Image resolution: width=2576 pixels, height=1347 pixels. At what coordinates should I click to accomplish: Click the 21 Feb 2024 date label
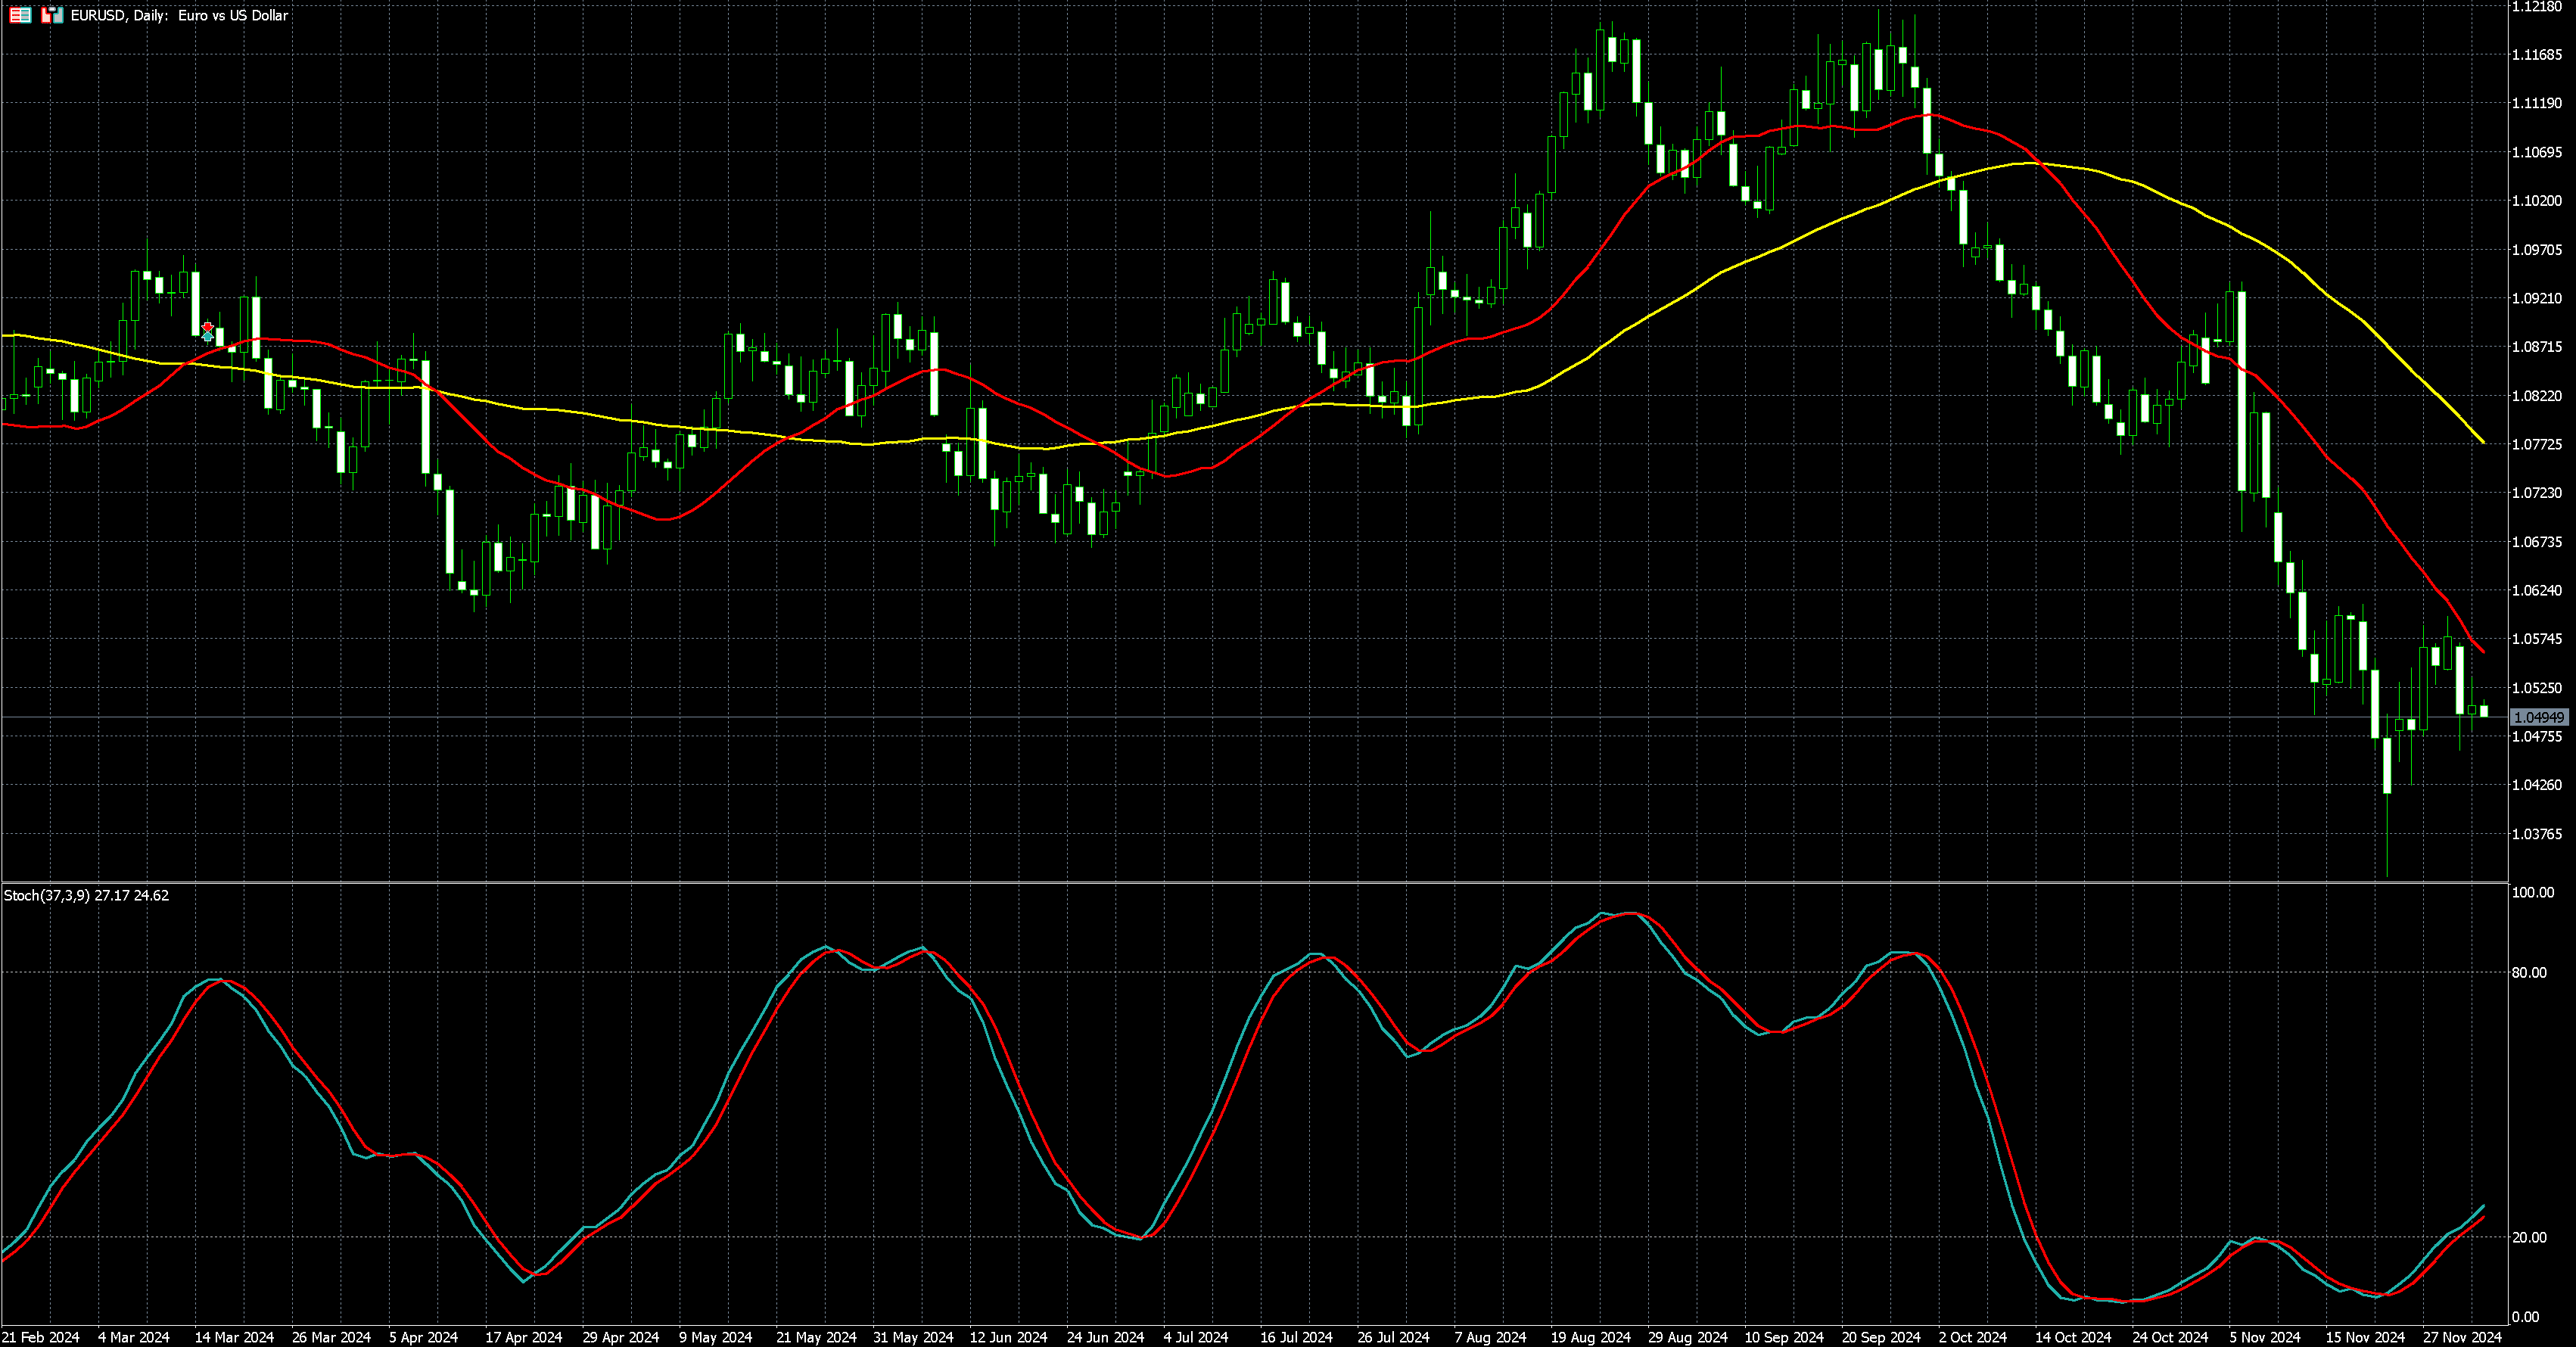click(x=40, y=1337)
